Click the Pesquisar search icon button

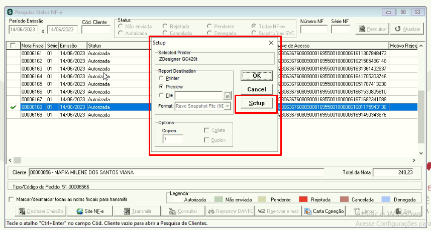362,29
